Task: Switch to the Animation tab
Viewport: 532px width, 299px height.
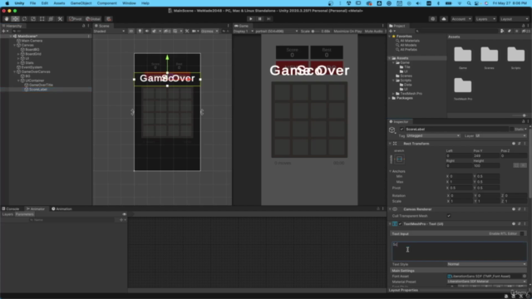Action: coord(62,208)
